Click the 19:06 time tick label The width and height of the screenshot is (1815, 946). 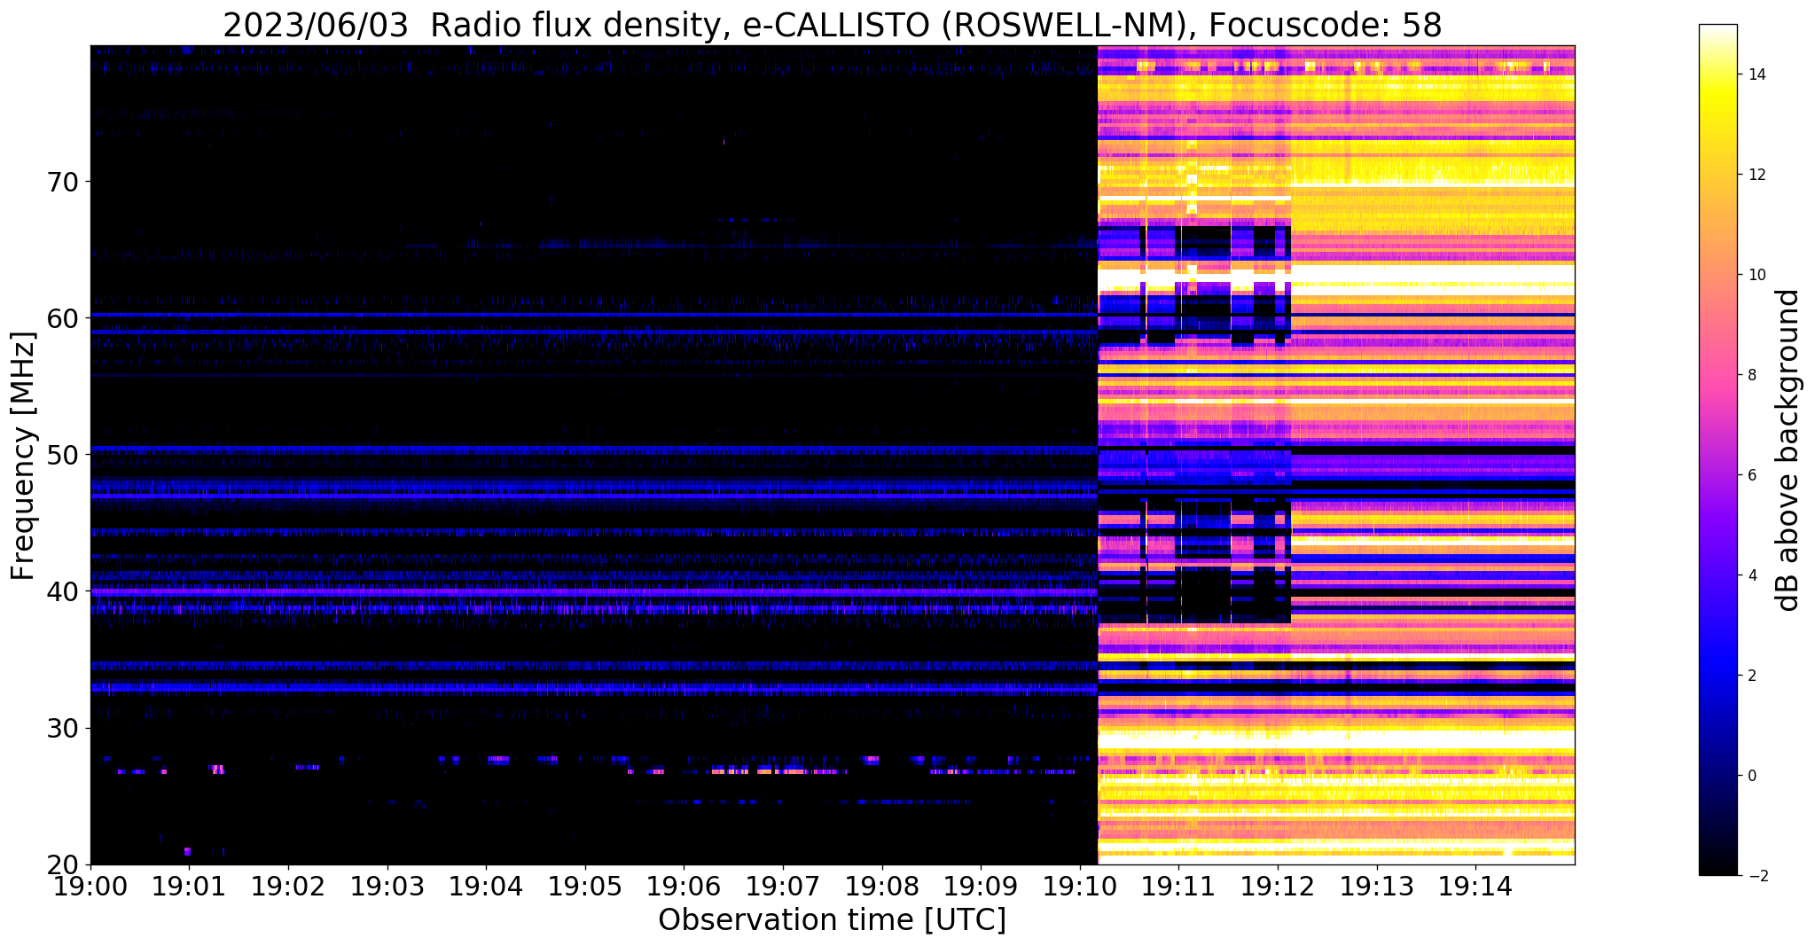tap(684, 886)
